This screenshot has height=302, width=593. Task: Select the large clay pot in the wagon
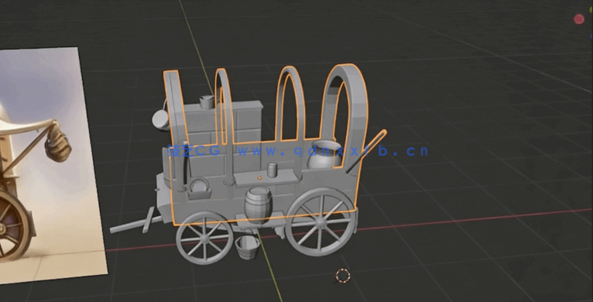point(324,154)
